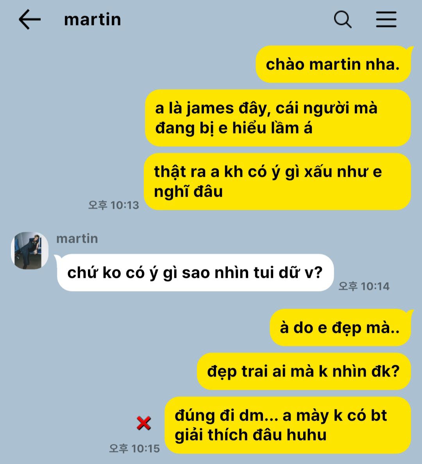422x464 pixels.
Task: Tap the 'đúng đi dm...' unsent message bubble
Action: [288, 425]
